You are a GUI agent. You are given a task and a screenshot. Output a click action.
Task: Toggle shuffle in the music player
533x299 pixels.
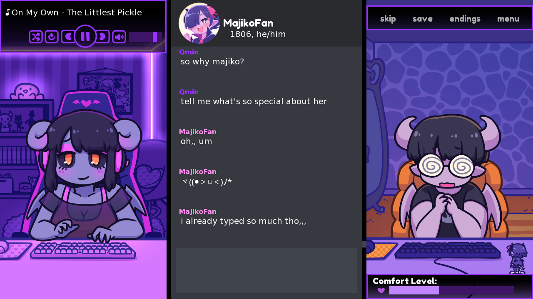point(36,37)
